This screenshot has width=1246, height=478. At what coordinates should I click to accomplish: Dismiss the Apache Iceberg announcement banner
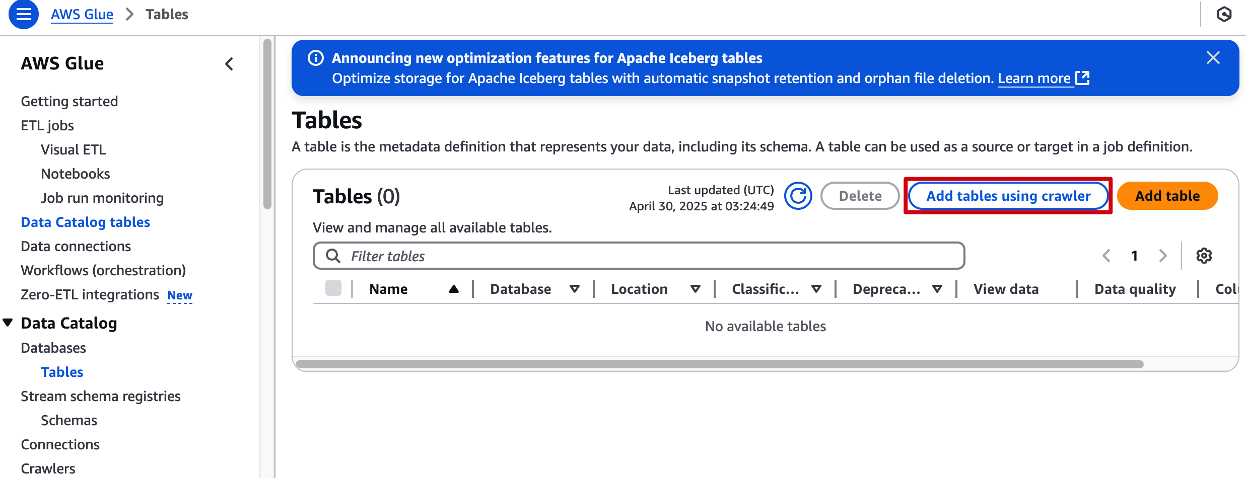point(1213,58)
